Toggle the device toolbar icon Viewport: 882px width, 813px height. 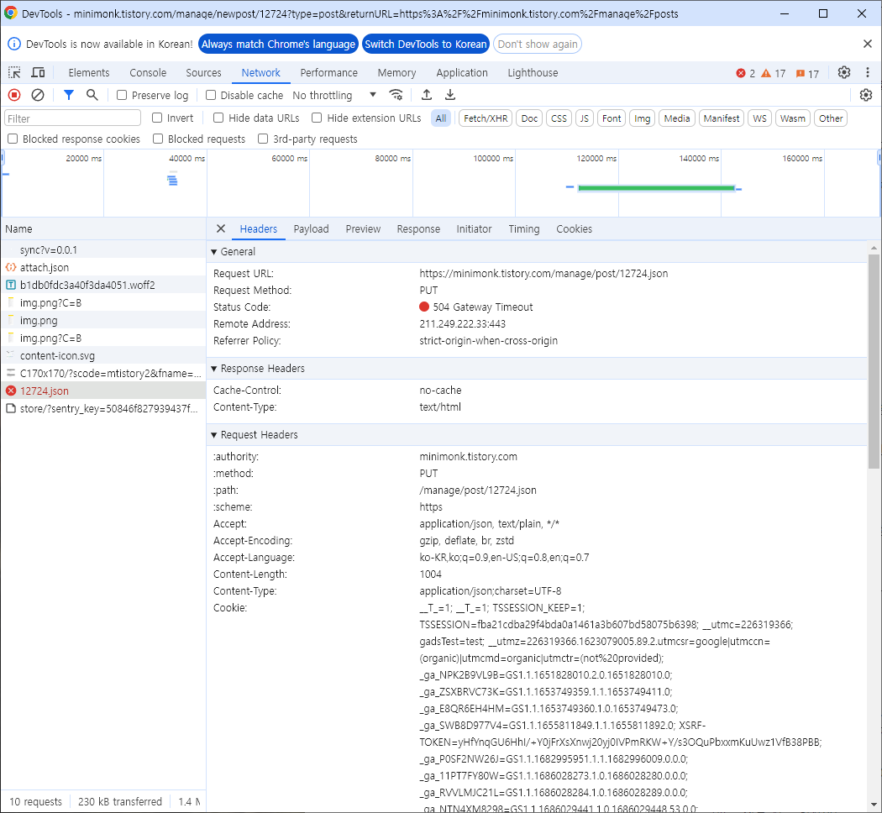[x=39, y=72]
